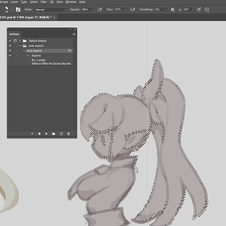
Task: Delete action with trash icon
Action: pyautogui.click(x=68, y=134)
